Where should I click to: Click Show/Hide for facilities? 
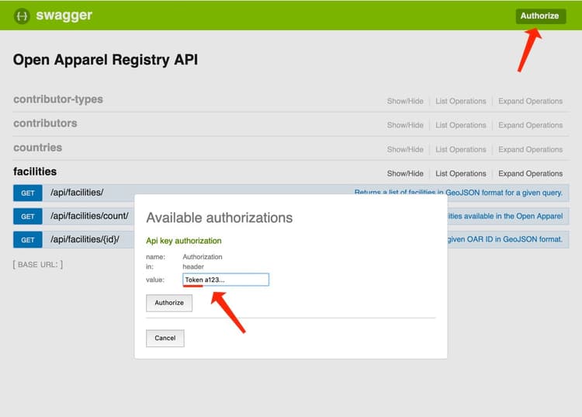pyautogui.click(x=405, y=173)
